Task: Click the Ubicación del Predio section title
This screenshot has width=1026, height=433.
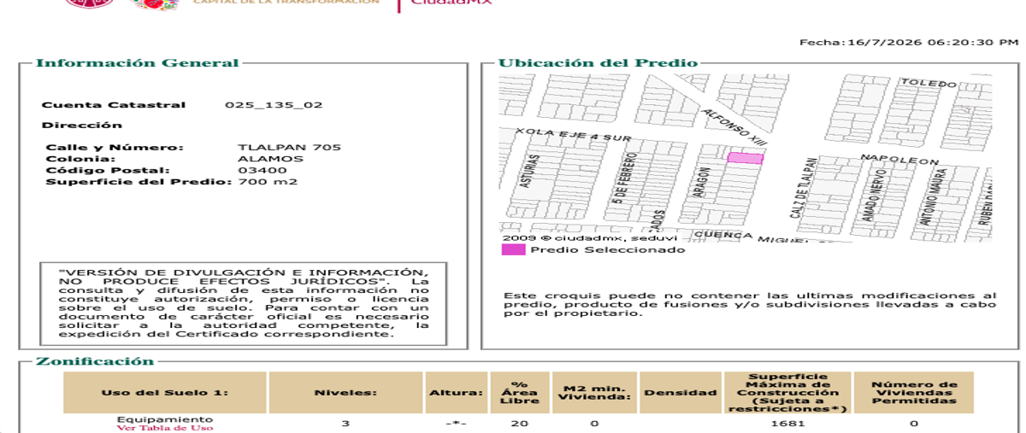Action: [598, 63]
